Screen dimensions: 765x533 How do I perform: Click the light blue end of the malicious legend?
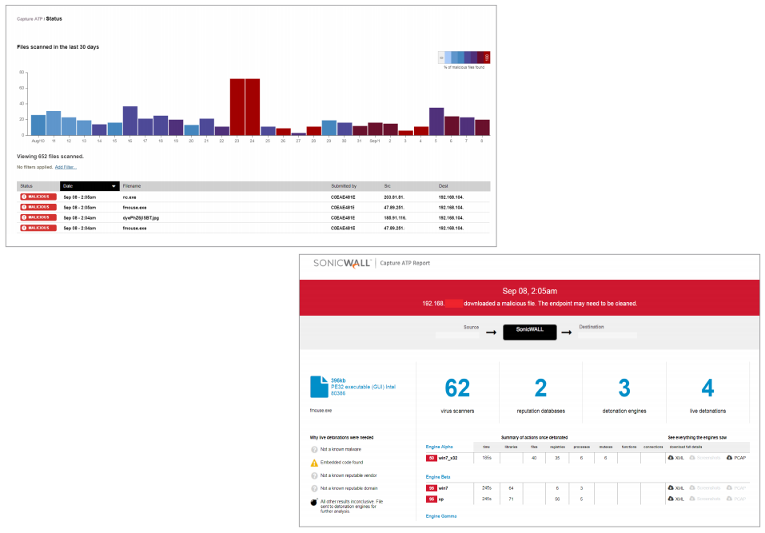448,58
